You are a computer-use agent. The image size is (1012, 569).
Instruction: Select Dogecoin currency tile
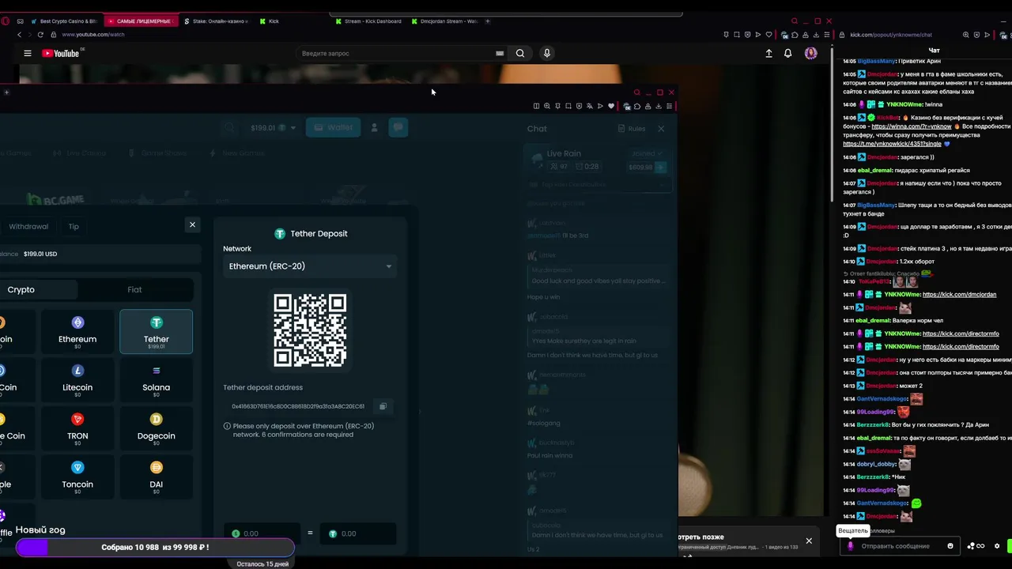(156, 428)
